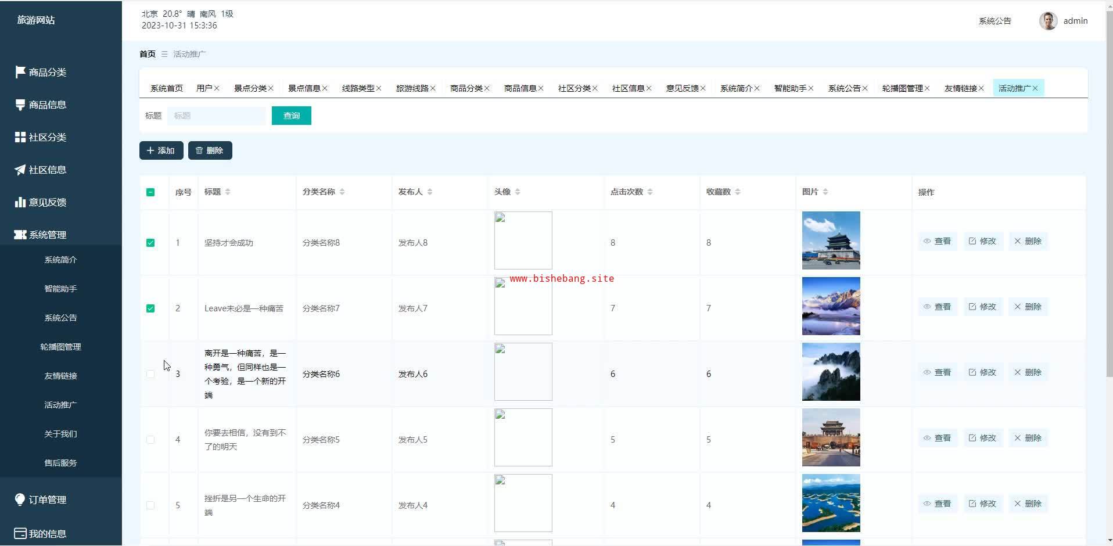Viewport: 1113px width, 546px height.
Task: Collapse the 系统管理 sidebar menu
Action: [x=48, y=235]
